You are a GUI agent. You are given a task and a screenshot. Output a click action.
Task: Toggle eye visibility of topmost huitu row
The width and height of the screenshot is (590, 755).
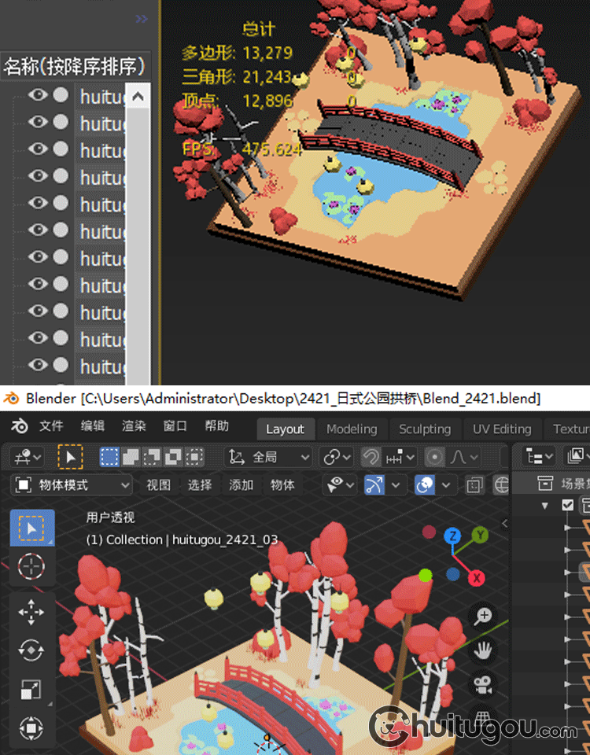click(38, 95)
